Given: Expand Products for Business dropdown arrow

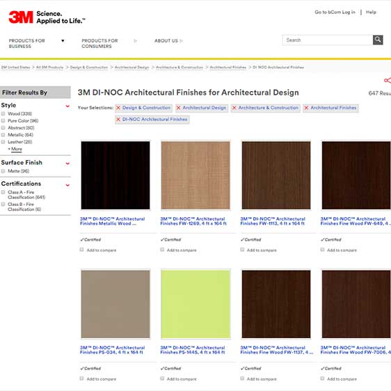Looking at the screenshot, I should (x=63, y=40).
